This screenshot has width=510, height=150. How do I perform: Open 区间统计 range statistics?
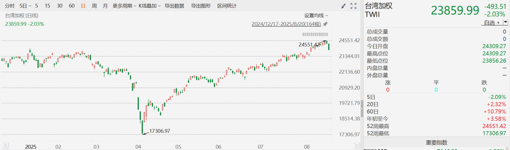tap(227, 6)
